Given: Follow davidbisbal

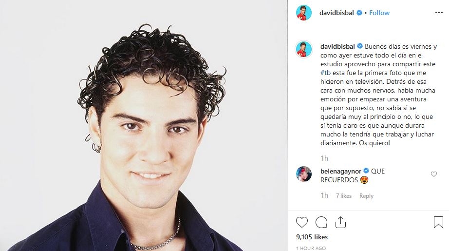Looking at the screenshot, I should click(379, 13).
